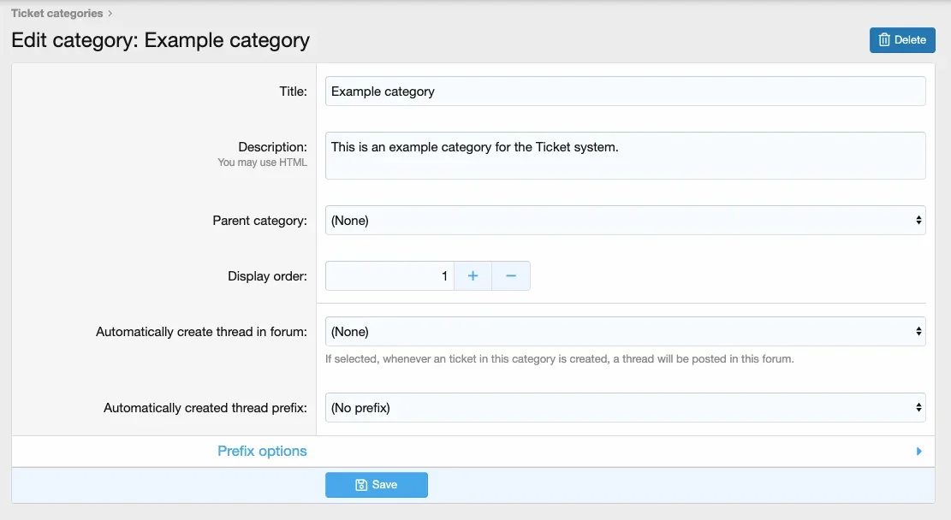This screenshot has height=520, width=951.
Task: Click the Title field label
Action: [x=293, y=92]
